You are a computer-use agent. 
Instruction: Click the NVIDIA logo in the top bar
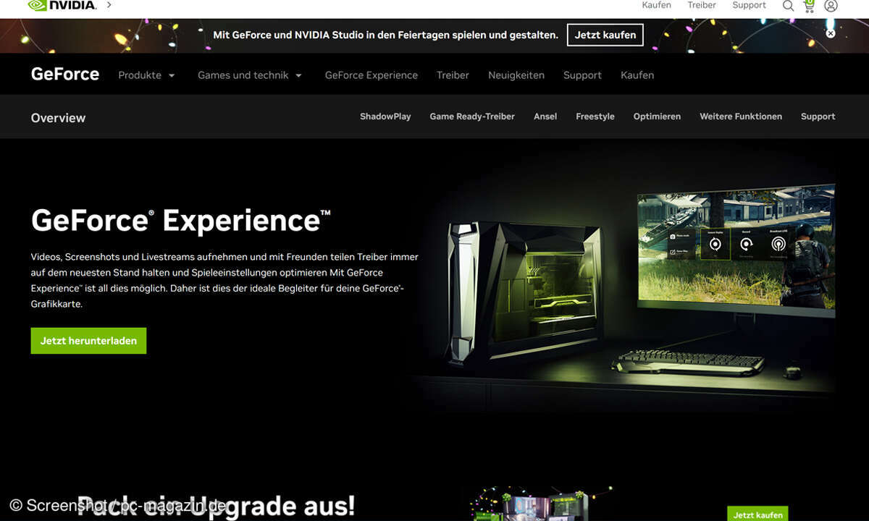point(62,5)
